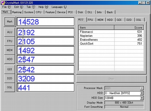
Task: Open the File menu
Action: click(7, 7)
